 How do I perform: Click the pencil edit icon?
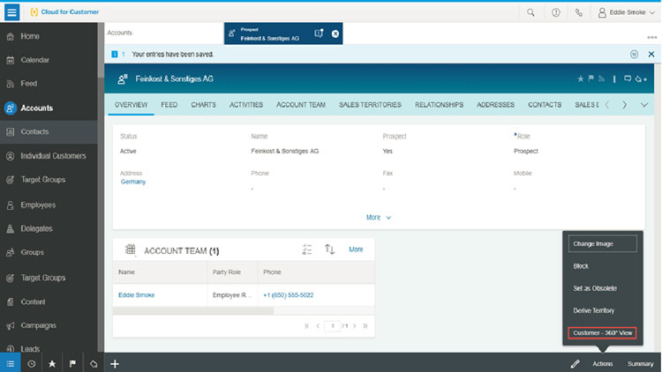pyautogui.click(x=575, y=363)
